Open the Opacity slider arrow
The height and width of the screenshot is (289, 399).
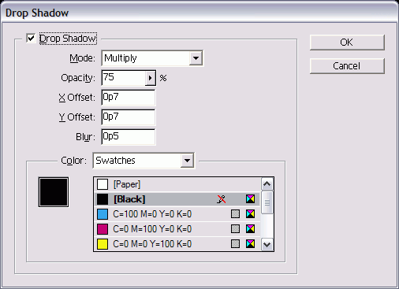(x=150, y=78)
